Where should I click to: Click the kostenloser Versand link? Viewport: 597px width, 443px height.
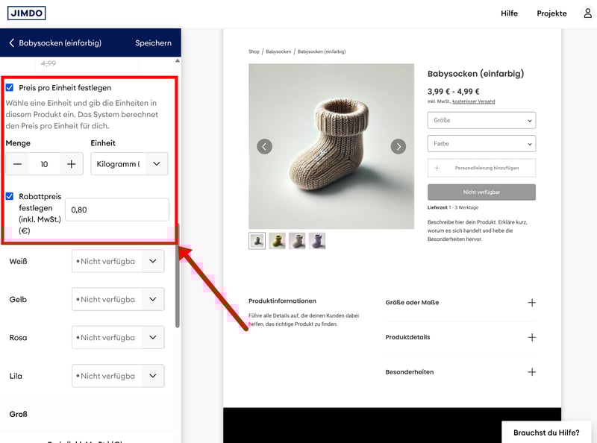tap(473, 101)
